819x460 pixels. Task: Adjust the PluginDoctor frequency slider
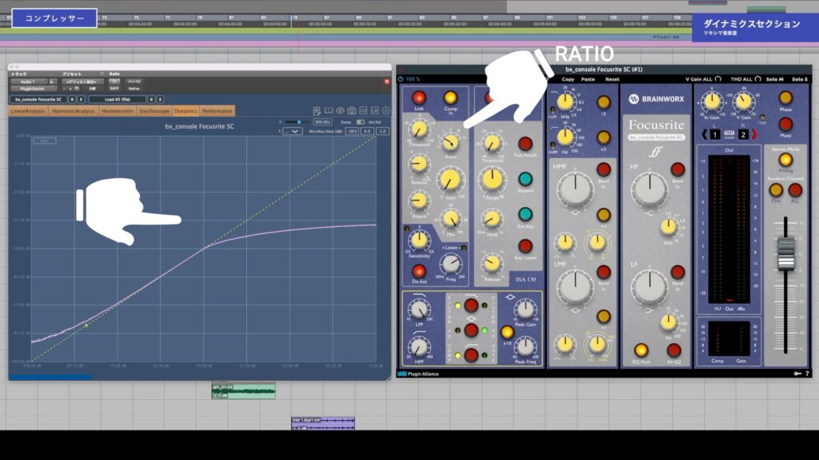(x=298, y=122)
